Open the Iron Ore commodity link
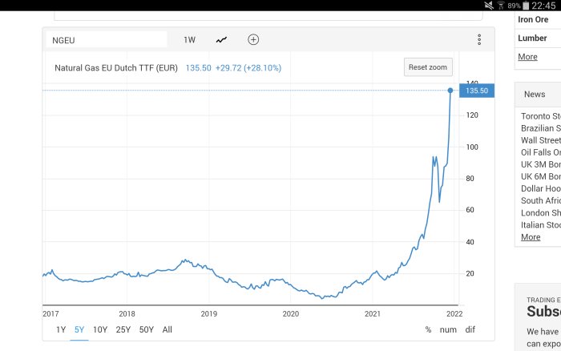The image size is (561, 351). click(533, 20)
